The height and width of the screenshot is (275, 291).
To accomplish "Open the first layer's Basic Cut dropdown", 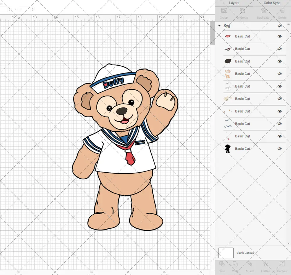I will pos(243,36).
